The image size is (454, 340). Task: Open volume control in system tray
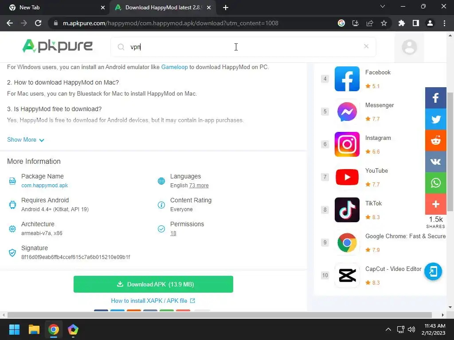click(411, 329)
